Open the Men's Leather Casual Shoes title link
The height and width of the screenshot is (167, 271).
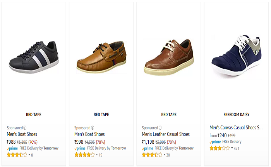point(166,134)
